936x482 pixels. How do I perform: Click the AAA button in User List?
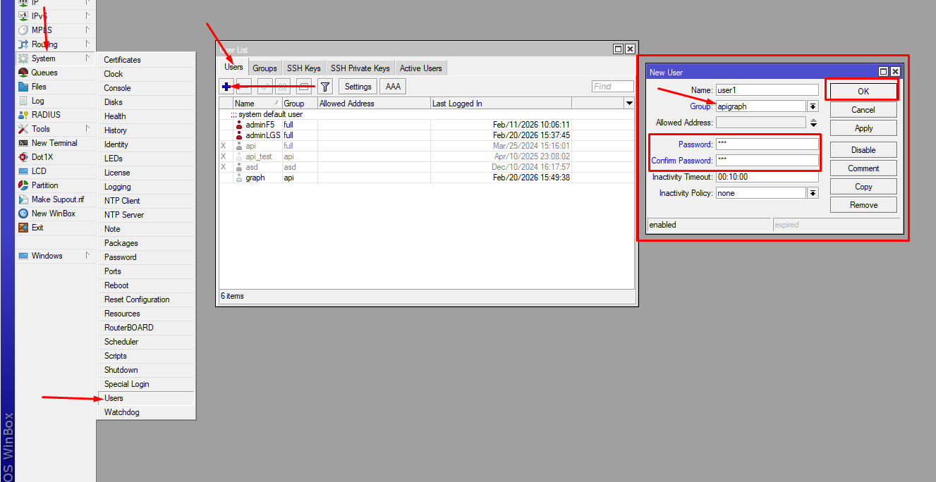click(393, 87)
